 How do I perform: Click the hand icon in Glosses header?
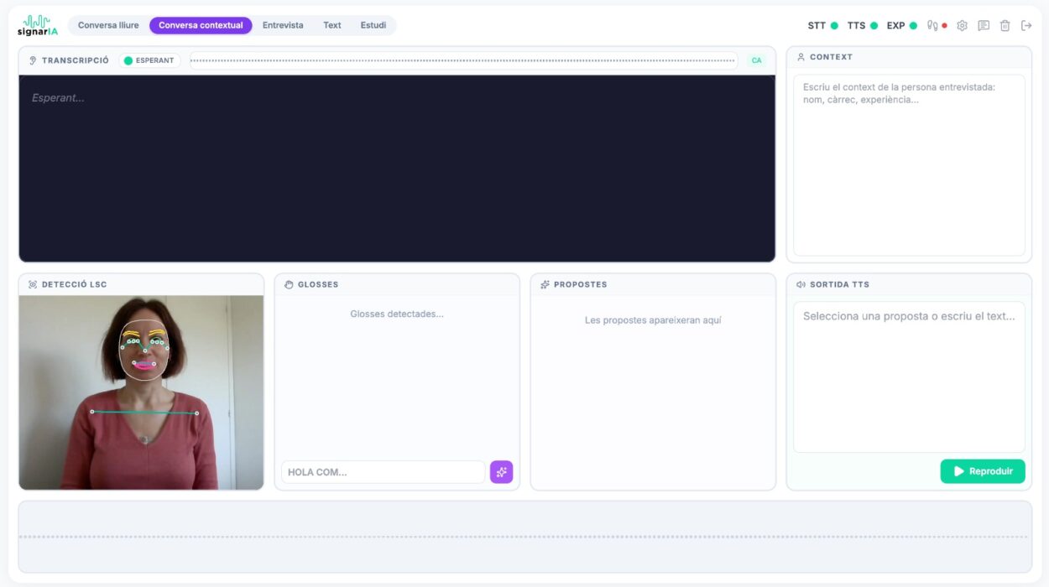[289, 284]
